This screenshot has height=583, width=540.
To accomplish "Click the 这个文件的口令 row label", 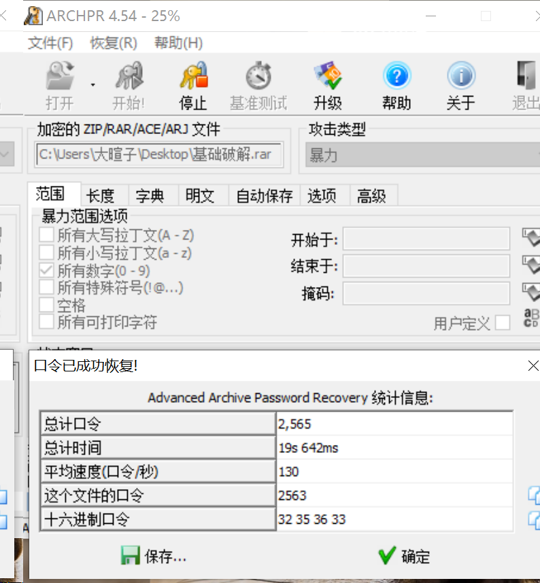I will point(158,495).
